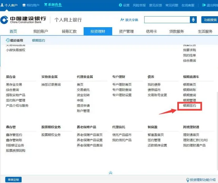218x183 pixels.
Task: Open 还款顺序设置 link
Action: [157, 145]
